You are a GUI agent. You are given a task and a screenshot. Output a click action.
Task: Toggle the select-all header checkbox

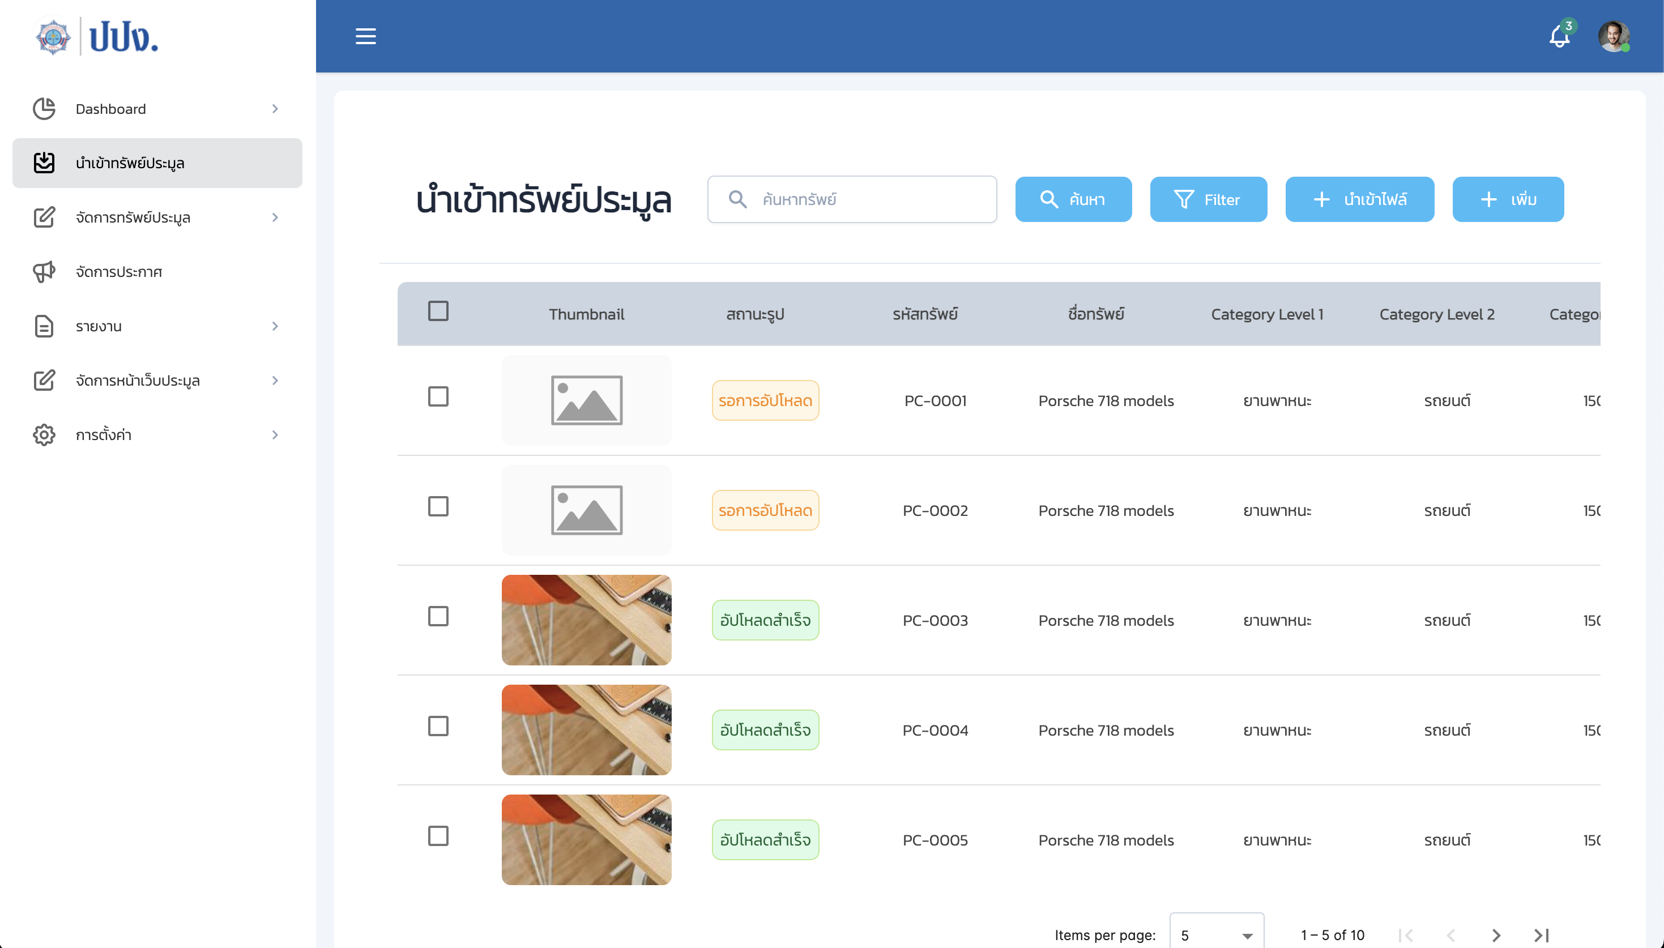tap(438, 311)
